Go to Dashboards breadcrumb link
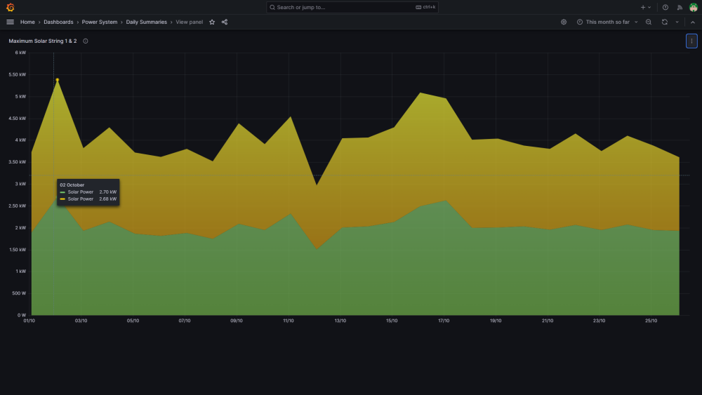Image resolution: width=702 pixels, height=395 pixels. 58,22
